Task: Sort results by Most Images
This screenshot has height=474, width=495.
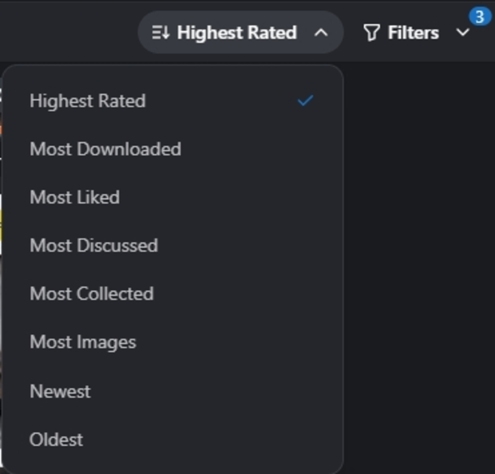Action: click(173, 342)
